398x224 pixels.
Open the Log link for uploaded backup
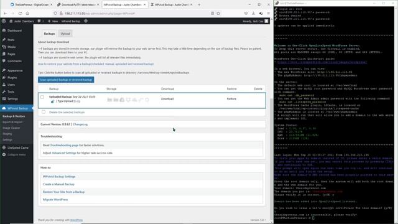click(x=77, y=101)
